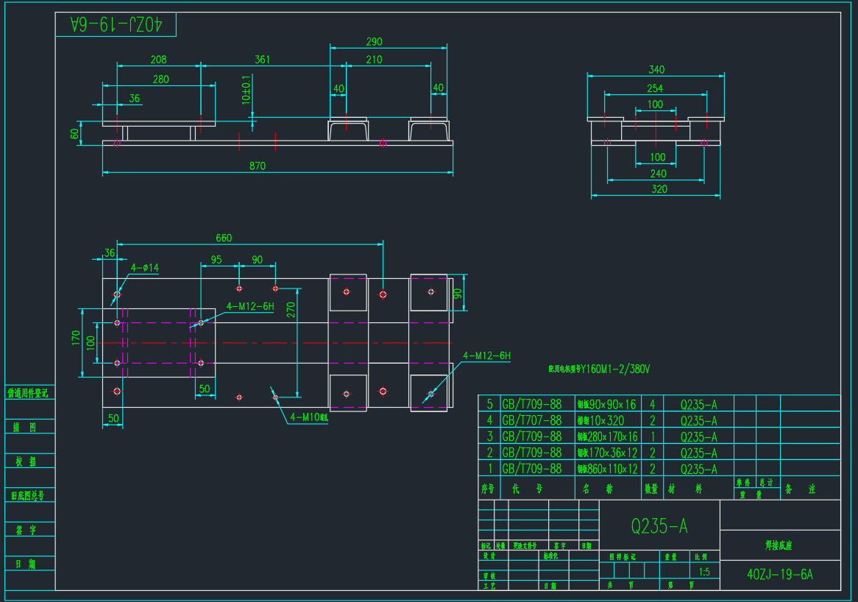Click the 254 dimension in side view
Image resolution: width=858 pixels, height=602 pixels.
(x=654, y=88)
